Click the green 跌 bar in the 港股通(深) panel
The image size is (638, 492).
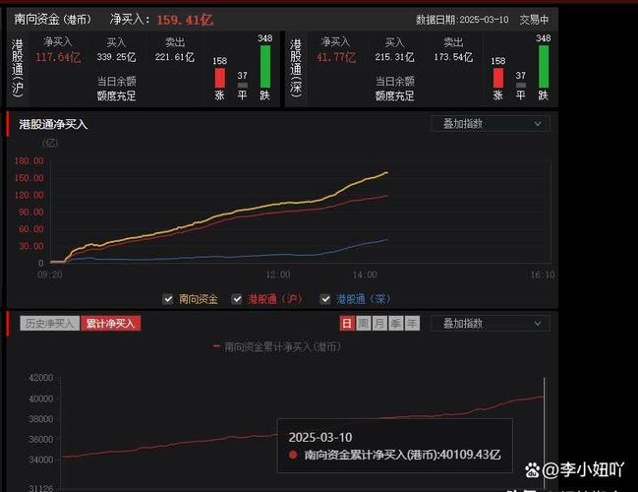click(x=544, y=66)
